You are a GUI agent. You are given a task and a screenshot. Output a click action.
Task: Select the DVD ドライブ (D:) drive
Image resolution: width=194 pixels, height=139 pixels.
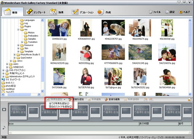click(x=16, y=70)
